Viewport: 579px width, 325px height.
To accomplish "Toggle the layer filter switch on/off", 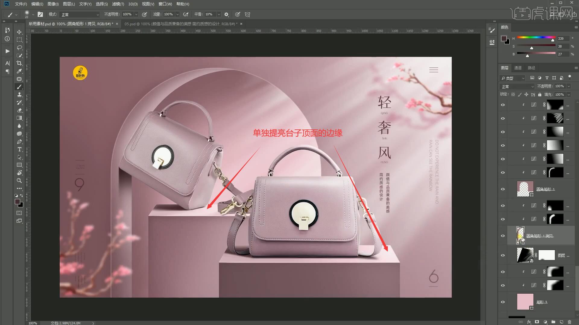I will coord(569,77).
